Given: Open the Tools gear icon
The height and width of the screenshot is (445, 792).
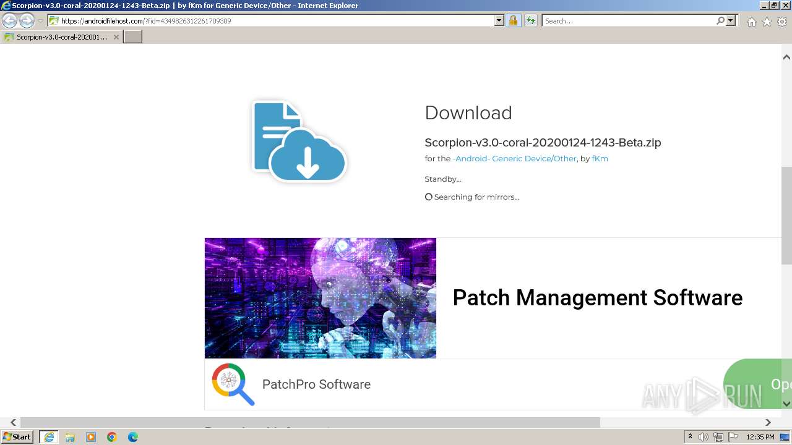Looking at the screenshot, I should [x=782, y=22].
